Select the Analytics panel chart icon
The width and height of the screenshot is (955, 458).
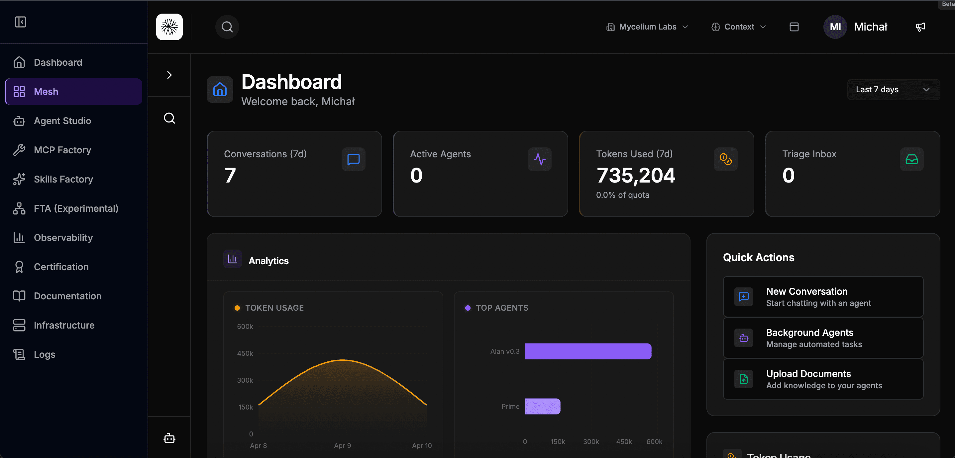[232, 259]
